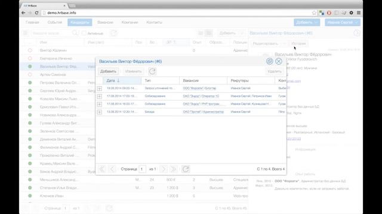Open the Контакты menu tab
Image resolution: width=382 pixels, height=214 pixels.
pos(154,23)
